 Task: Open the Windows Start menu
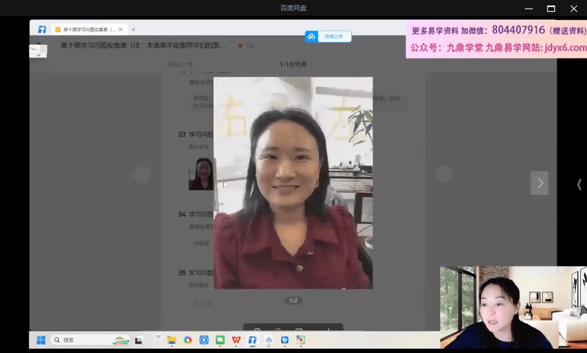[x=41, y=340]
